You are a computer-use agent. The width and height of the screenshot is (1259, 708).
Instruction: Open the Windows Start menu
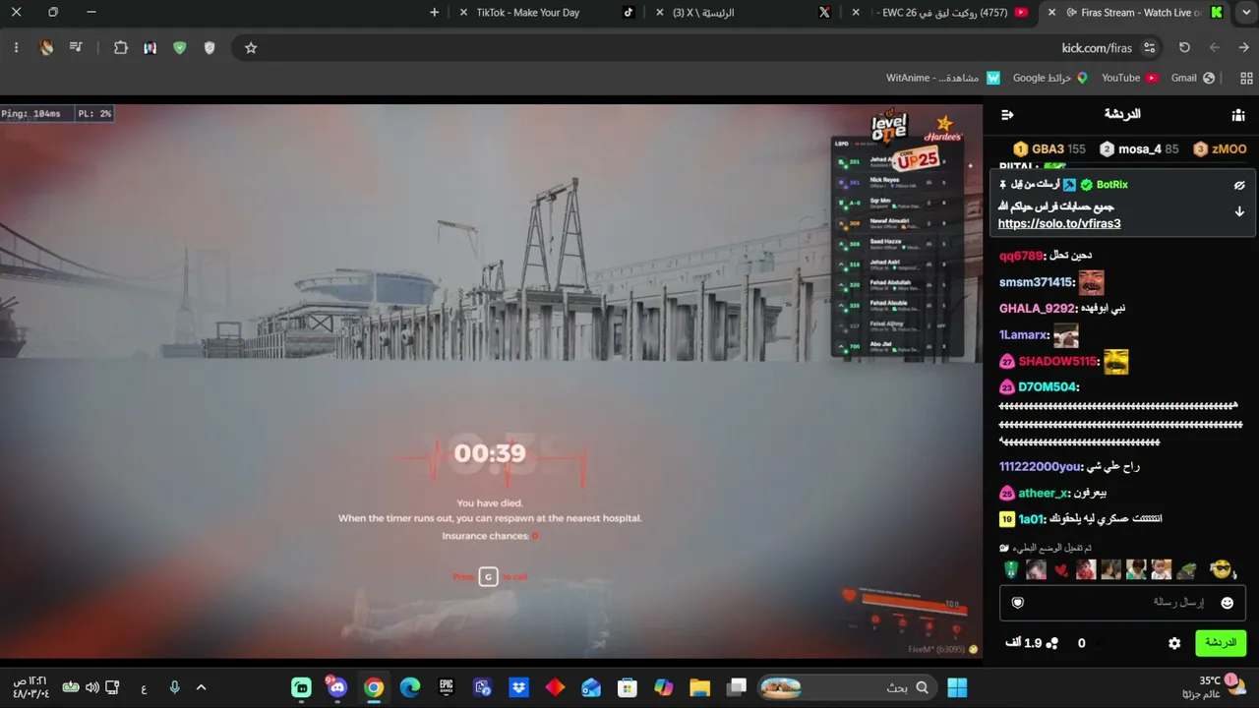957,687
